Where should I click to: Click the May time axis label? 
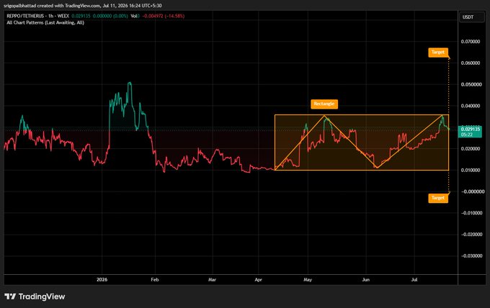tap(308, 280)
